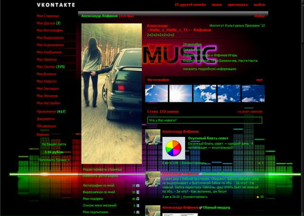Click Пополнить Баланс link

[x=54, y=160]
